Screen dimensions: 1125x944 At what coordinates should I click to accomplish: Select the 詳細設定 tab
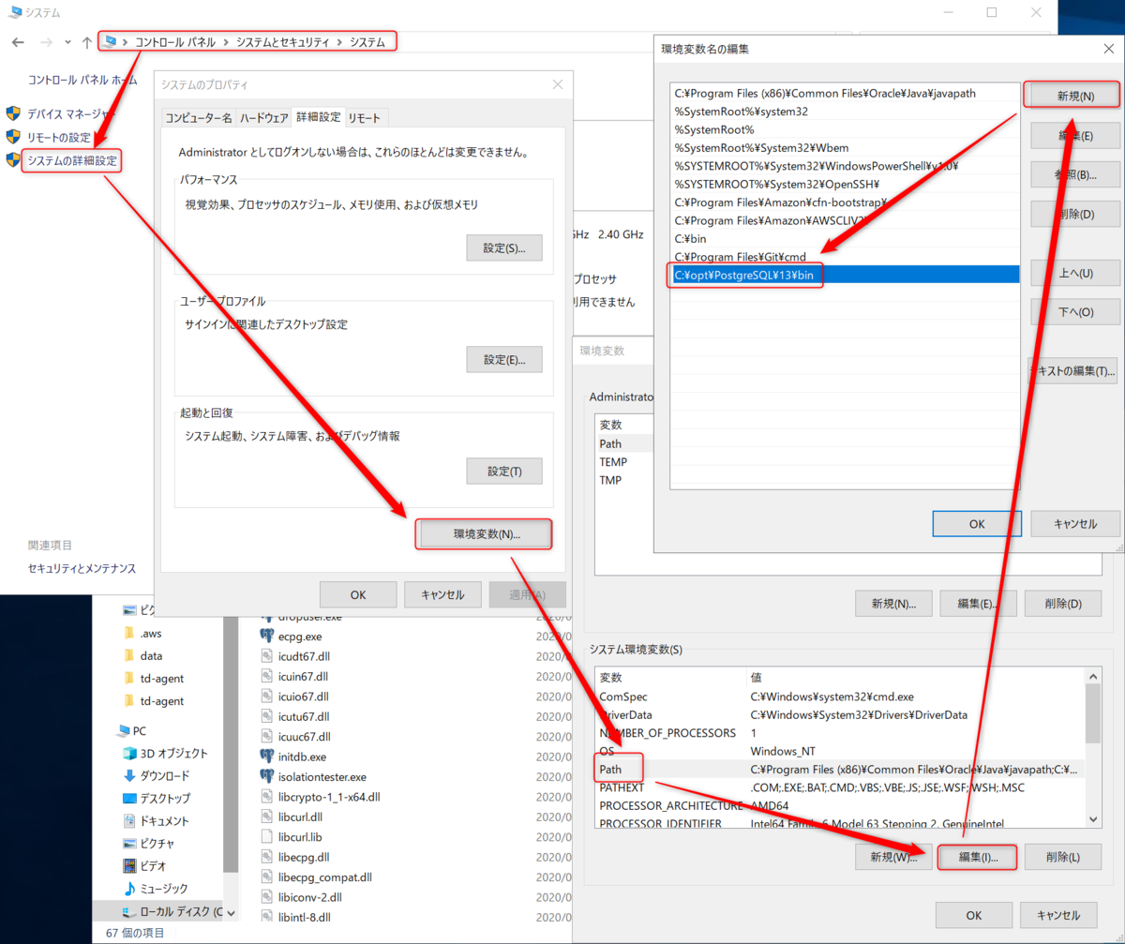[x=319, y=117]
